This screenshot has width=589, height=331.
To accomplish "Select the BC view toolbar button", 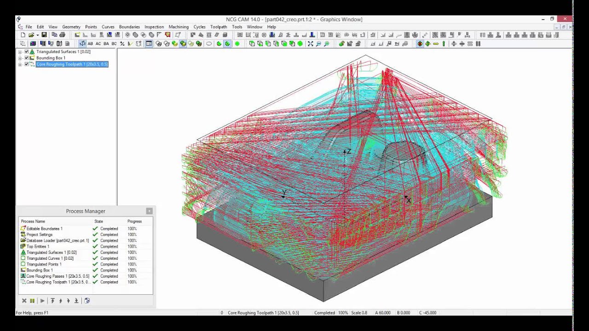I will point(114,44).
